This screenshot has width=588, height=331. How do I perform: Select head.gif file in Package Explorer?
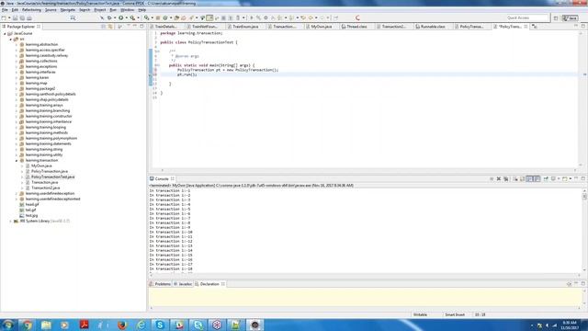[32, 204]
